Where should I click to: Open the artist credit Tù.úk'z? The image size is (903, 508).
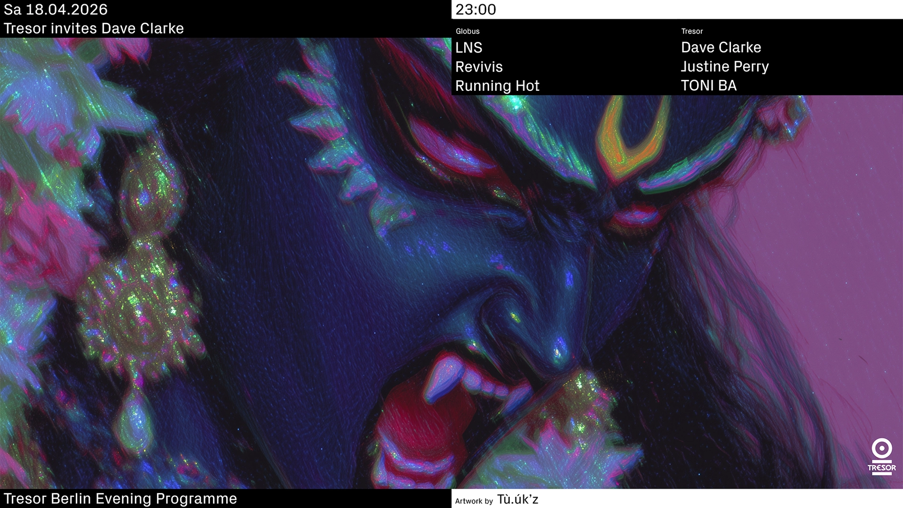[517, 500]
